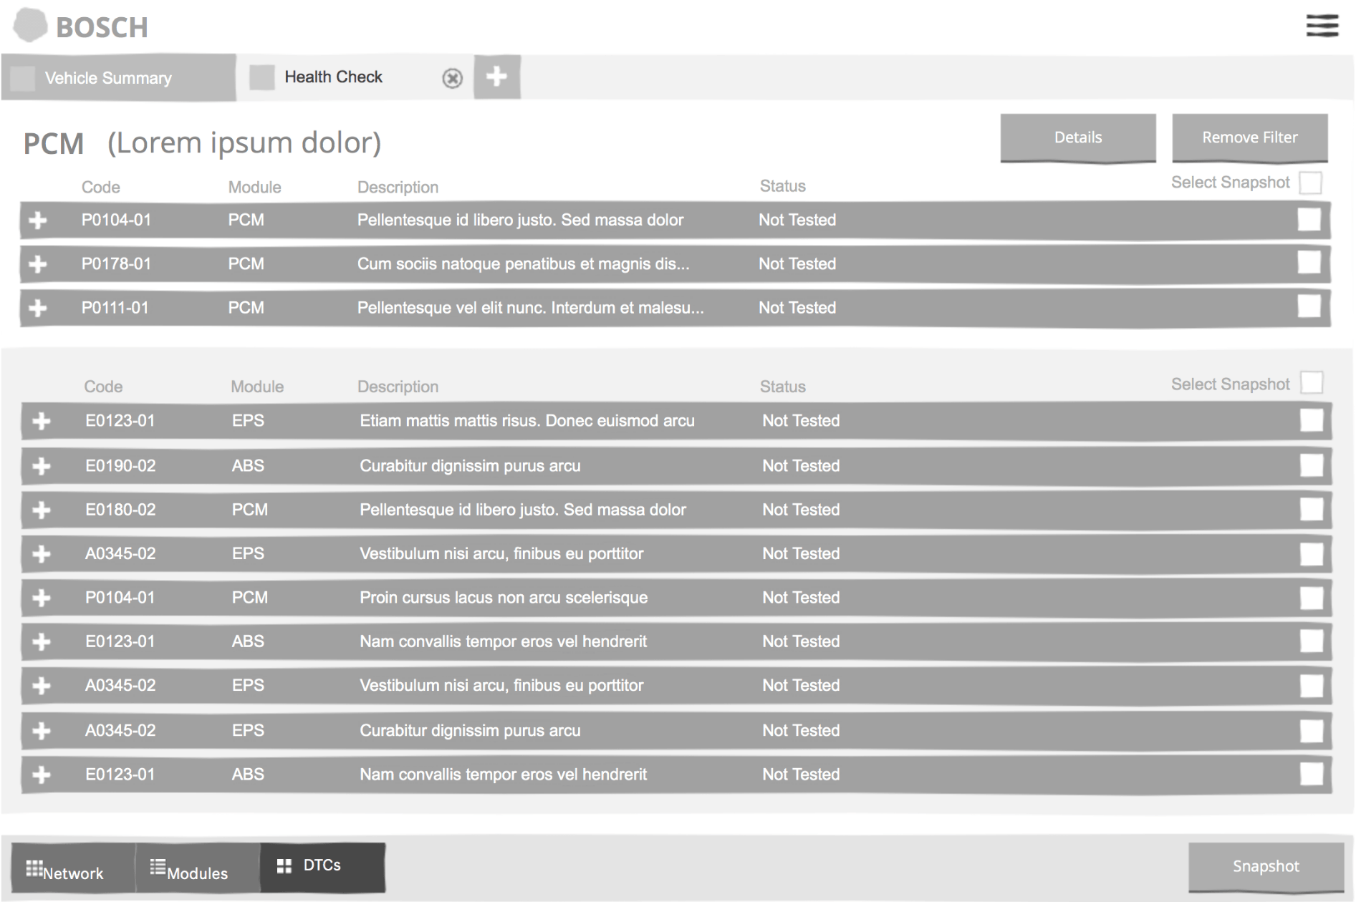Open the DTCs view

tap(322, 867)
